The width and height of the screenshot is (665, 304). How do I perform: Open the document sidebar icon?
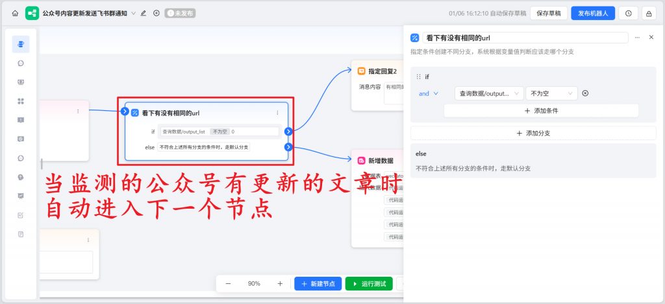(21, 234)
